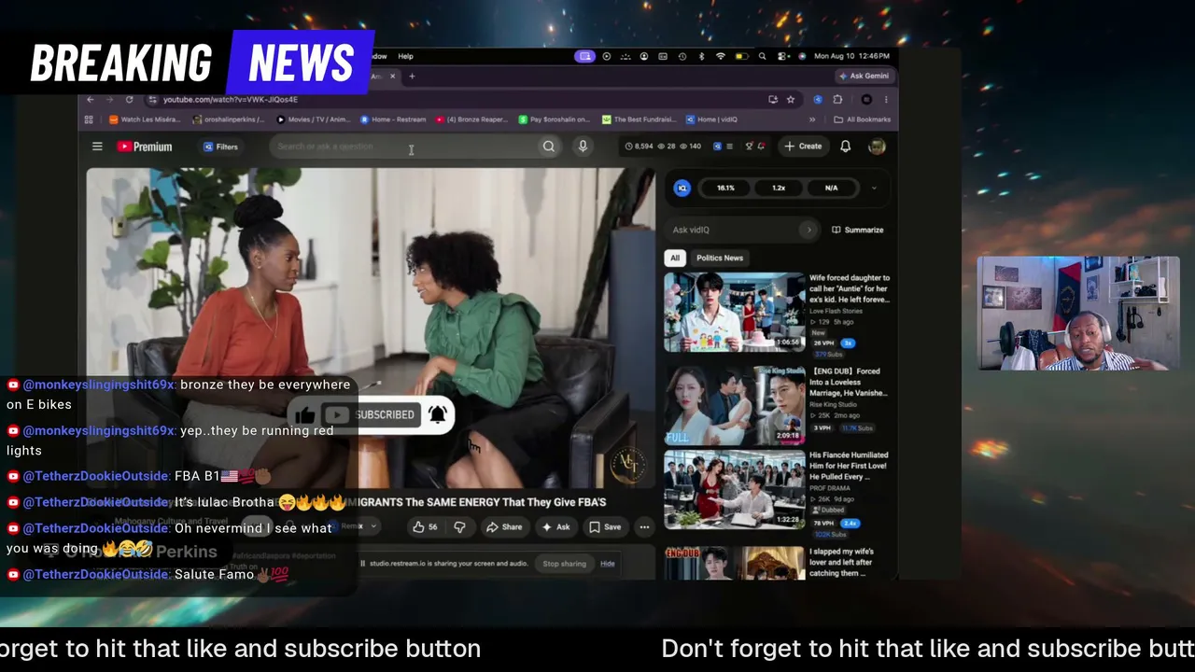Click the YouTube search magnifier button
This screenshot has height=672, width=1195.
pos(549,147)
